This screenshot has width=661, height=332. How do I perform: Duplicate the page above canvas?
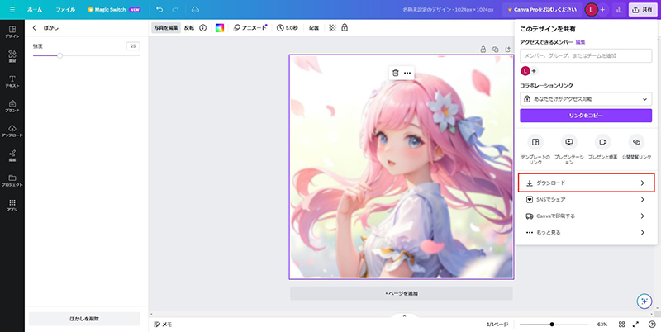495,50
